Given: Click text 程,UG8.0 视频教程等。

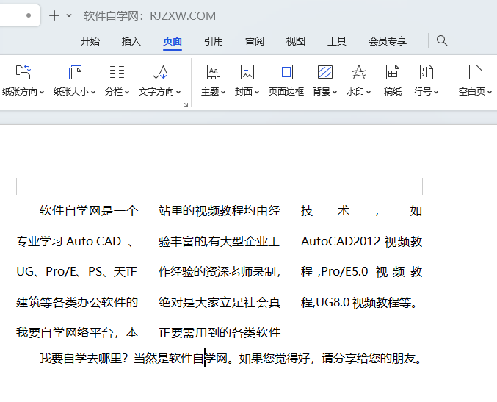Looking at the screenshot, I should pyautogui.click(x=359, y=302).
